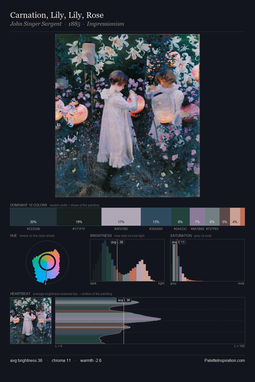Select the 19% near-black #171F1F swatch
255x382 pixels.
[x=79, y=217]
